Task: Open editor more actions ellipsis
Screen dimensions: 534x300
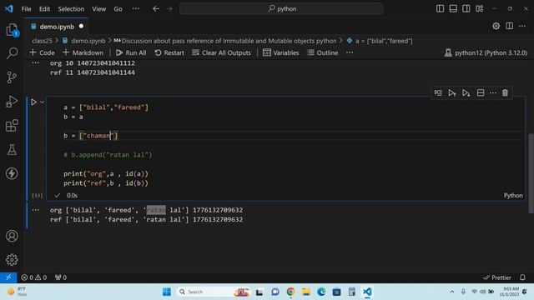Action: [x=522, y=26]
